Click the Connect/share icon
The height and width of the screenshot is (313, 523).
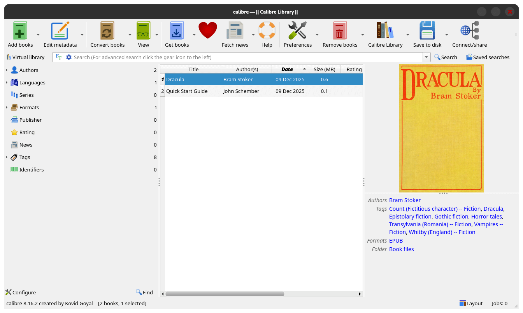469,31
